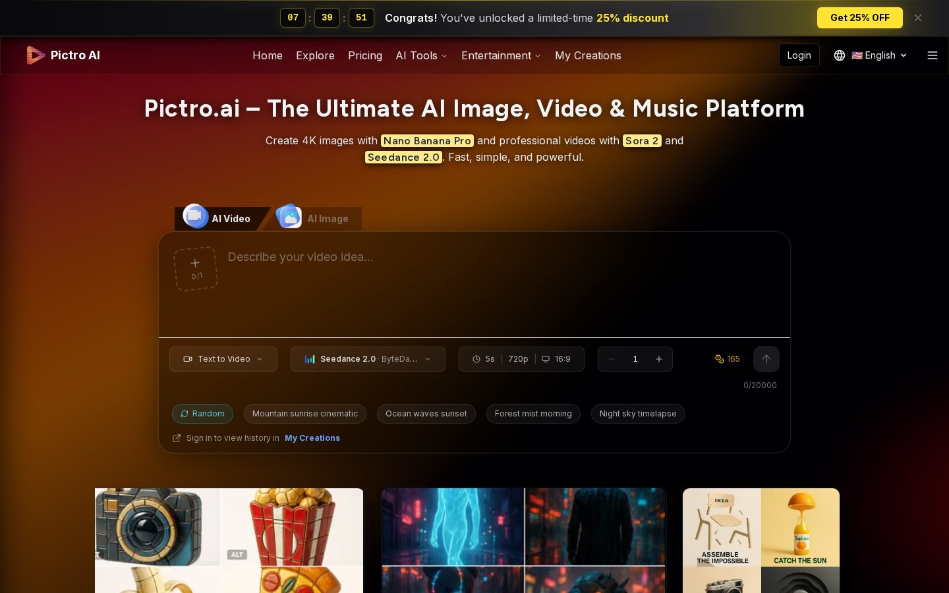
Task: Add a reference image with plus box
Action: (196, 268)
